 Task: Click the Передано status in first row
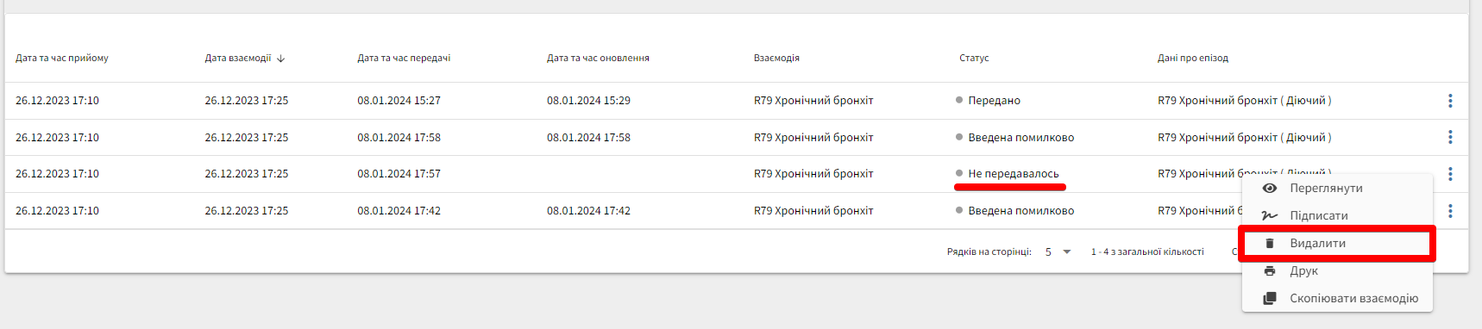click(x=994, y=101)
